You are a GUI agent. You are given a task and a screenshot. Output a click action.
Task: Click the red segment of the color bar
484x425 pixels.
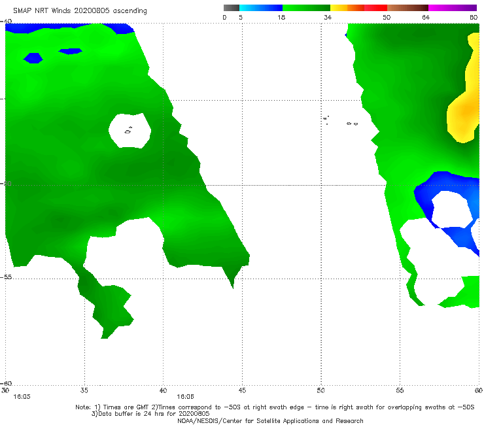pyautogui.click(x=375, y=8)
